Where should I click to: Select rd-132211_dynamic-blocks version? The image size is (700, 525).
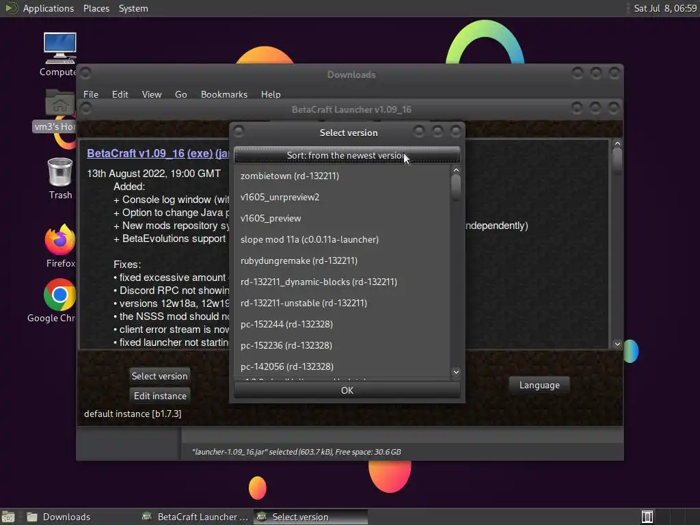342,282
